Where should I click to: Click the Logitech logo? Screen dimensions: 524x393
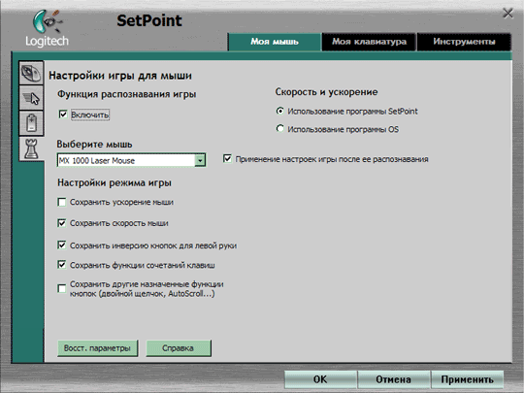(x=48, y=28)
